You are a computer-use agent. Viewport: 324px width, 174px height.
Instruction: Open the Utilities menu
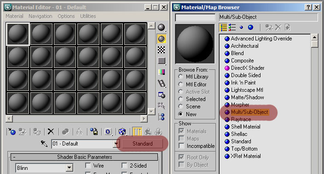88,16
